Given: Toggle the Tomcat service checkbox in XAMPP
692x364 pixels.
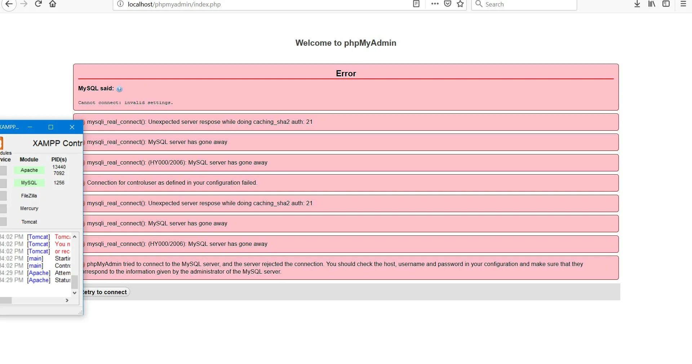Looking at the screenshot, I should coord(3,221).
